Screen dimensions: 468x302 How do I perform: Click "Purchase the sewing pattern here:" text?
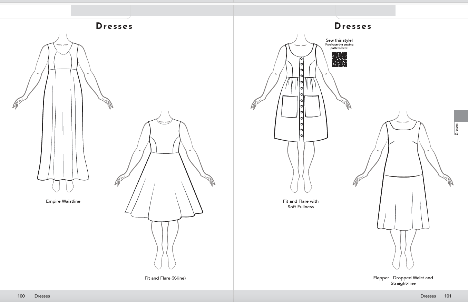339,46
